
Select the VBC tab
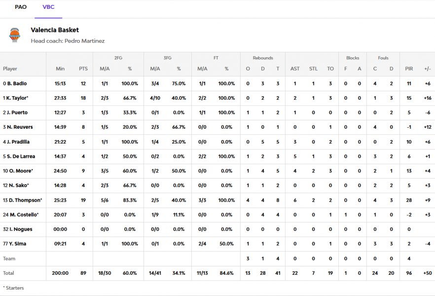coord(48,7)
